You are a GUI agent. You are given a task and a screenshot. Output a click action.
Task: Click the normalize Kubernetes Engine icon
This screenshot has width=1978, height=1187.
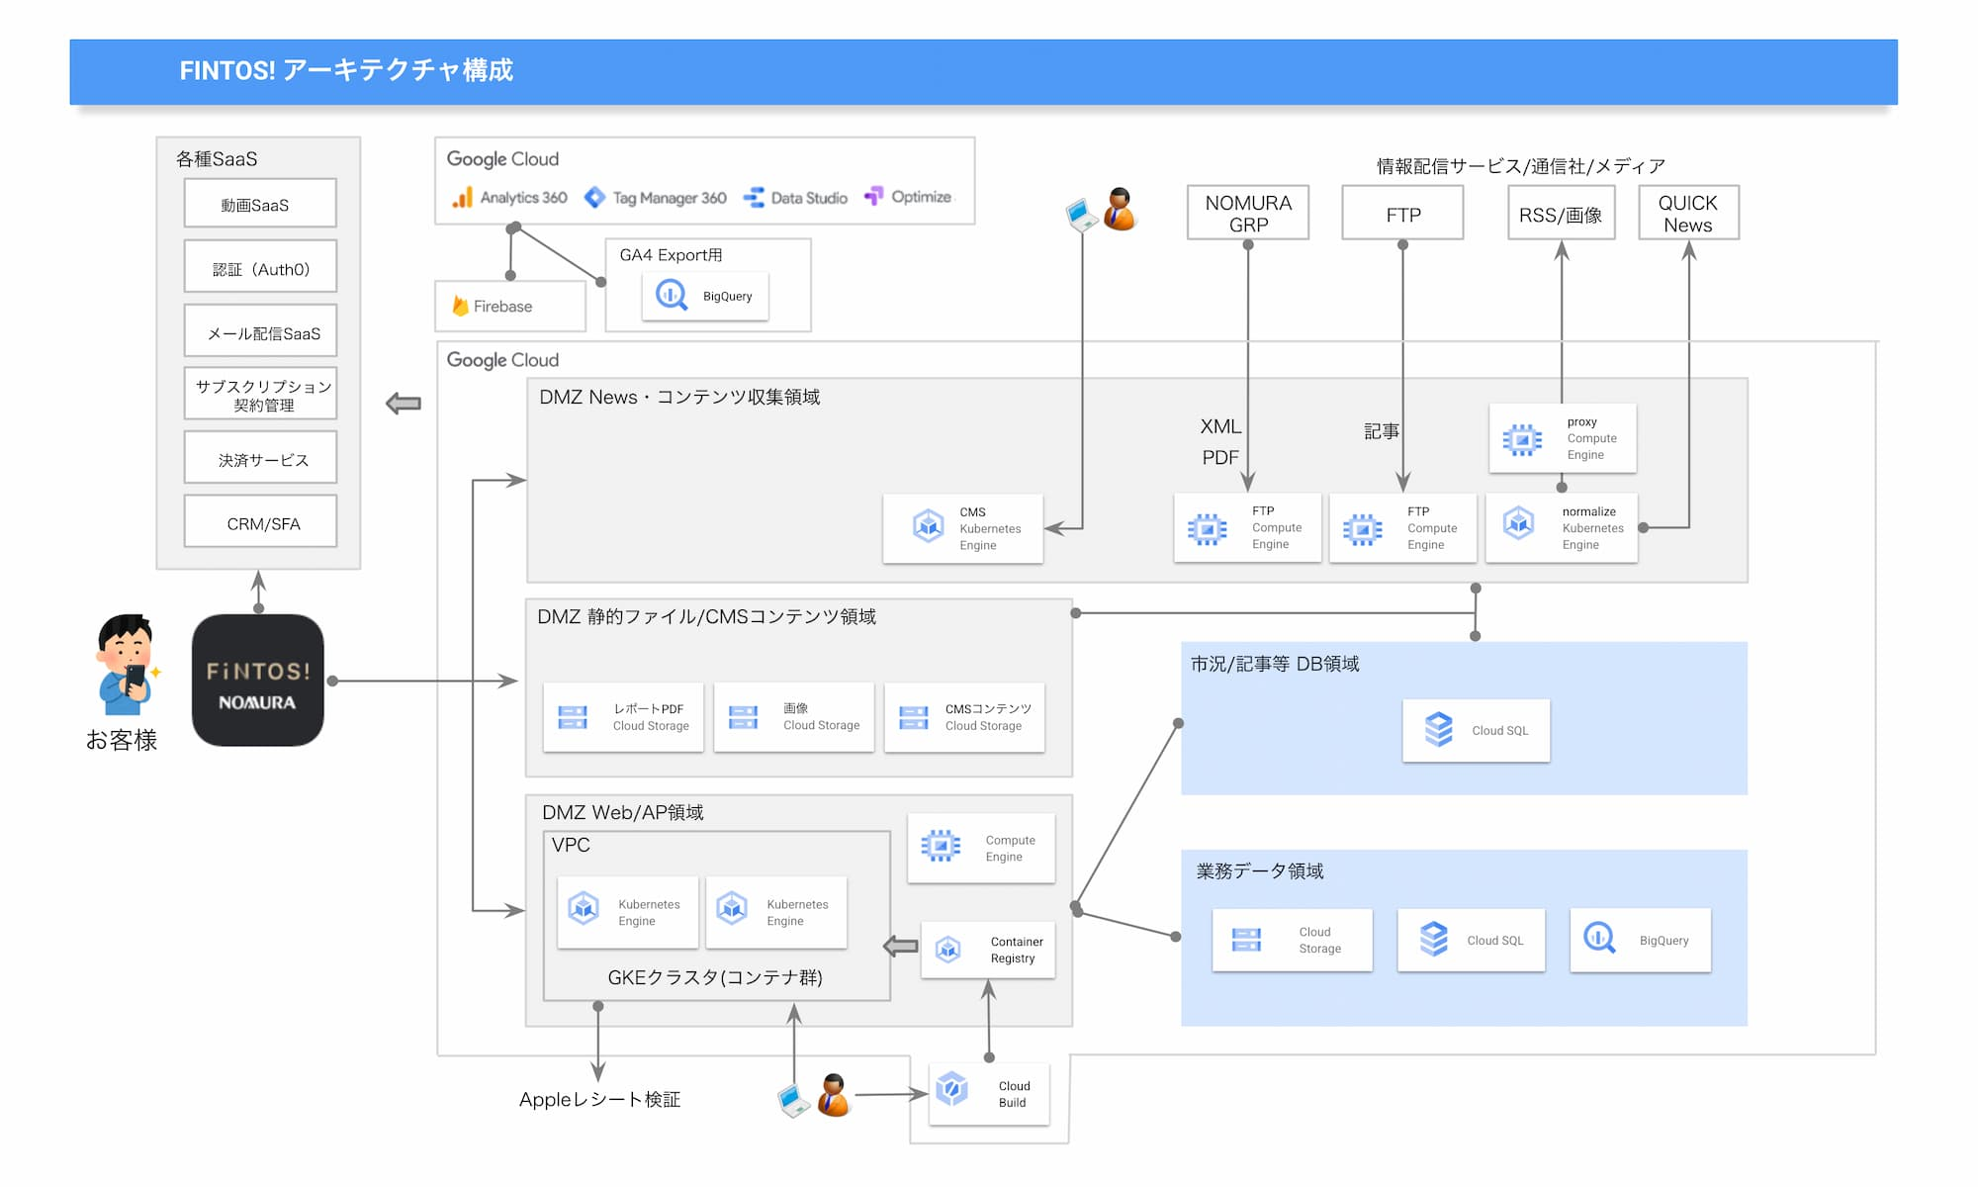click(1514, 524)
